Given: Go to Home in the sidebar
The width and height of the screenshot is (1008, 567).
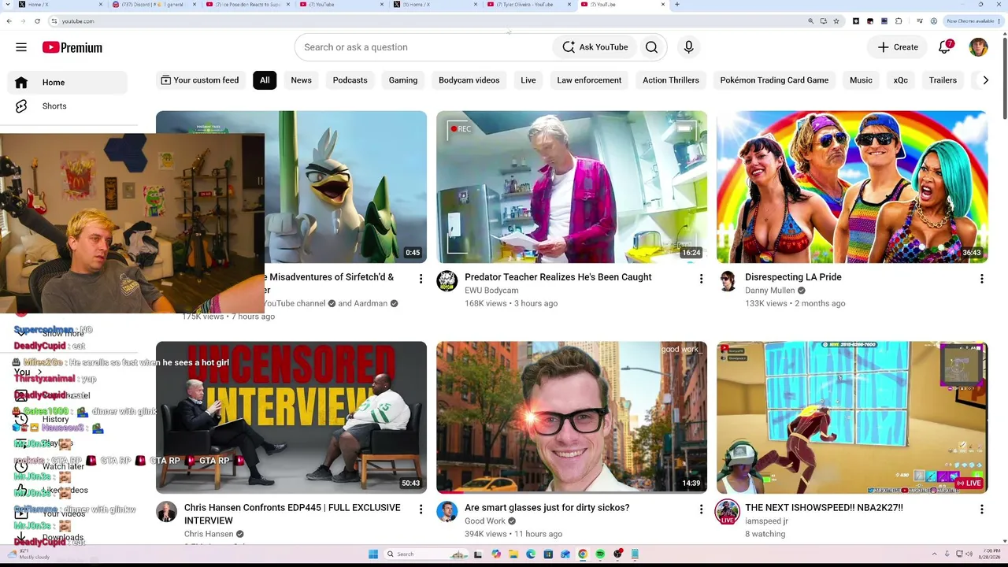Looking at the screenshot, I should [68, 83].
